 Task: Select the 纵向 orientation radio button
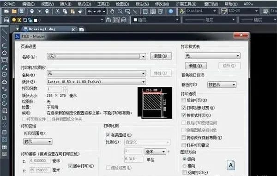[184, 159]
